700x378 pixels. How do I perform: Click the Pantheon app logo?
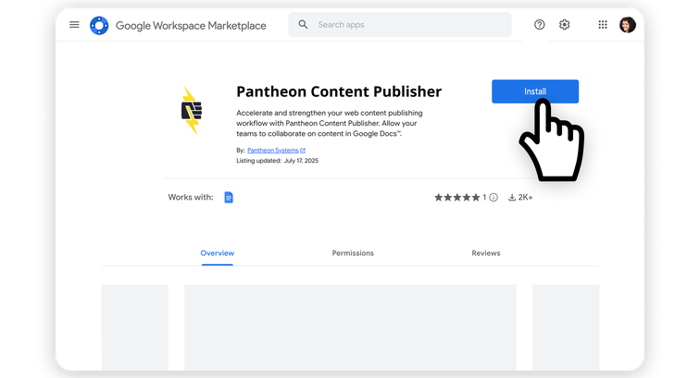tap(192, 111)
